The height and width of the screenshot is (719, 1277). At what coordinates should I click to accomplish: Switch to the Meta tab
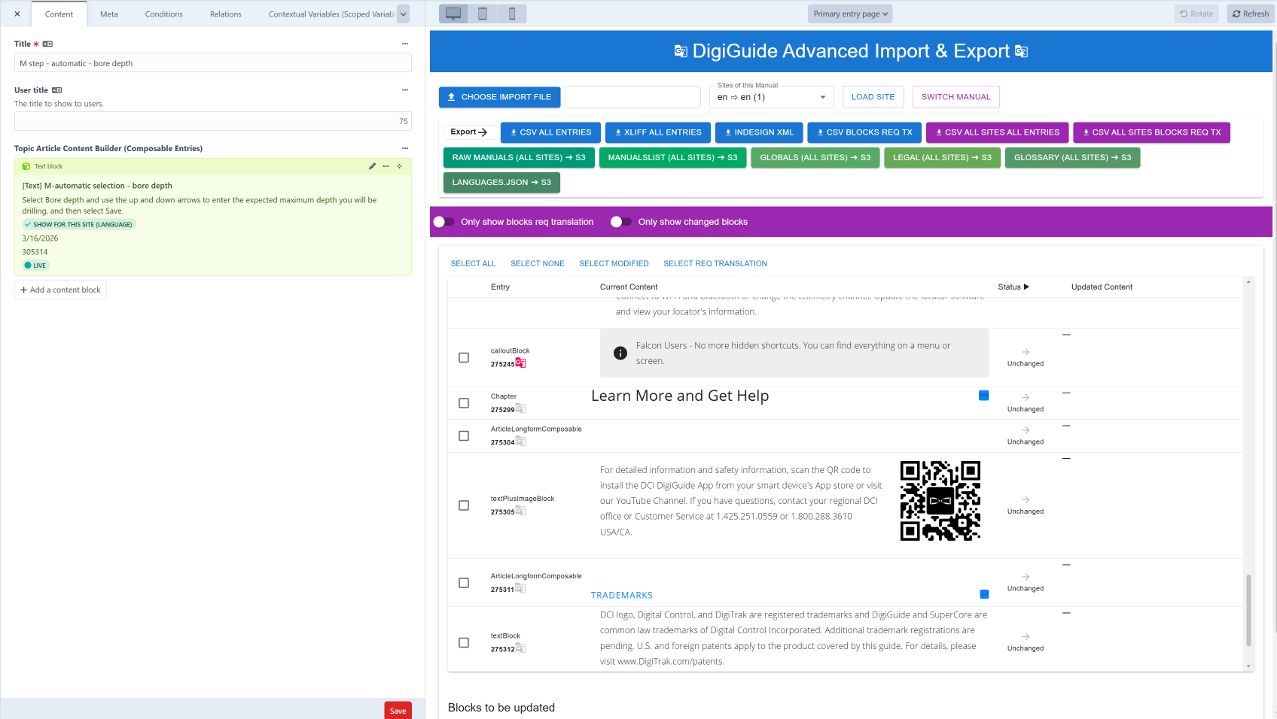[x=109, y=14]
